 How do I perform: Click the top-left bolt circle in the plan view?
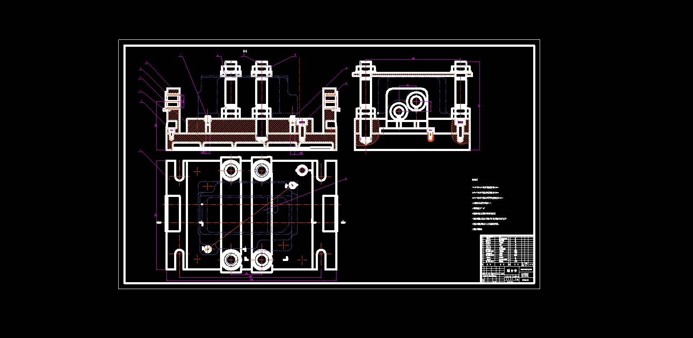[231, 170]
